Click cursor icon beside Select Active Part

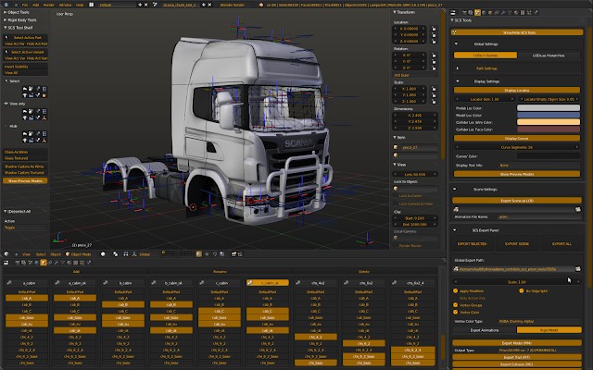pyautogui.click(x=6, y=37)
